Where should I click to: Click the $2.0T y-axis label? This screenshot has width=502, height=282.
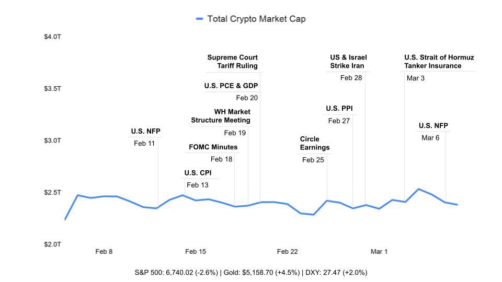[x=52, y=244]
